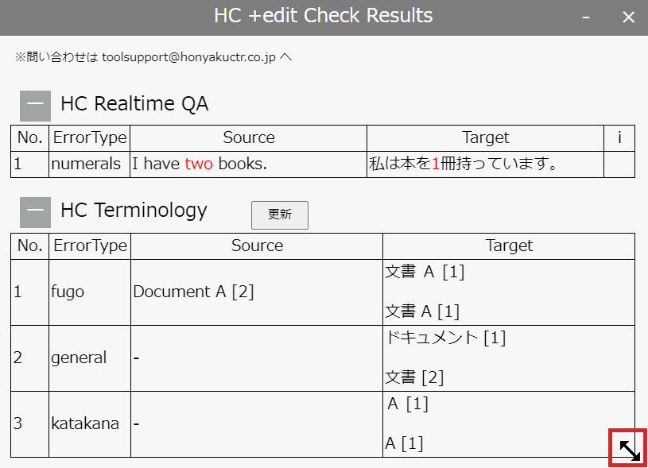Select the numerals error row source text
The width and height of the screenshot is (648, 468).
tap(199, 164)
